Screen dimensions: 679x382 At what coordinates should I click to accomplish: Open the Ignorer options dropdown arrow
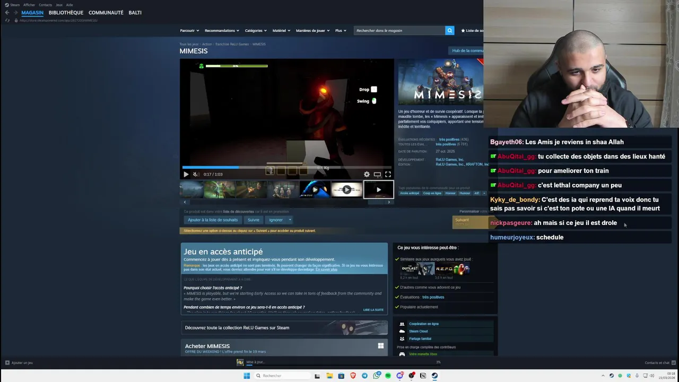click(290, 220)
